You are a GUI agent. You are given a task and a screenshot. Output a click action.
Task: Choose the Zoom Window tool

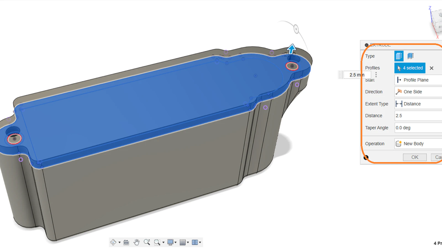157,242
